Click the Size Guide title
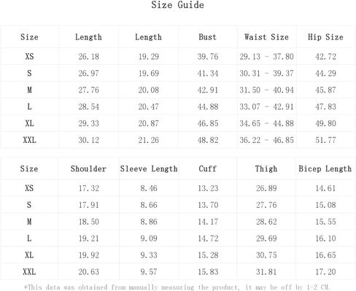356x291 pixels. pos(177,5)
